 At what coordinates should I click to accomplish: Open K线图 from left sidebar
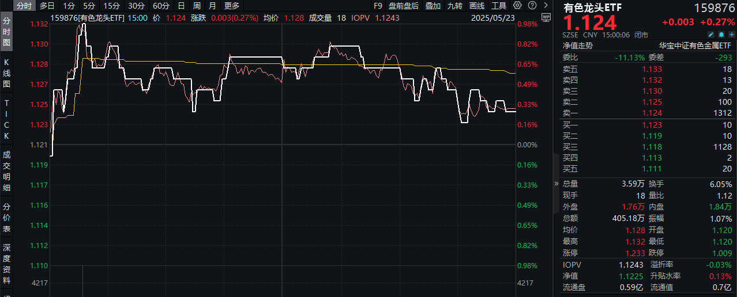6,73
